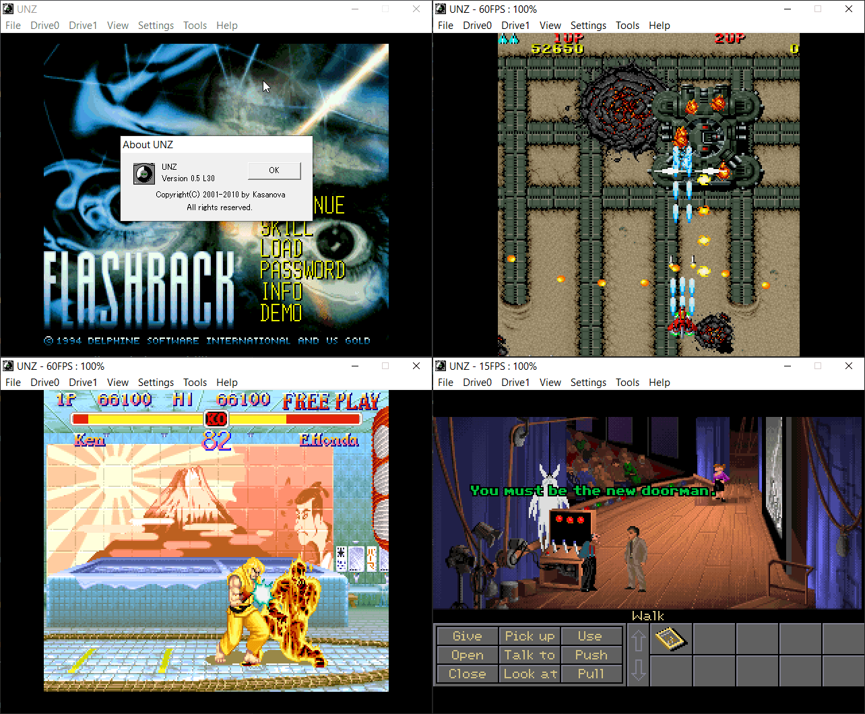Click inventory scroll up arrow
This screenshot has height=714, width=865.
coord(638,639)
